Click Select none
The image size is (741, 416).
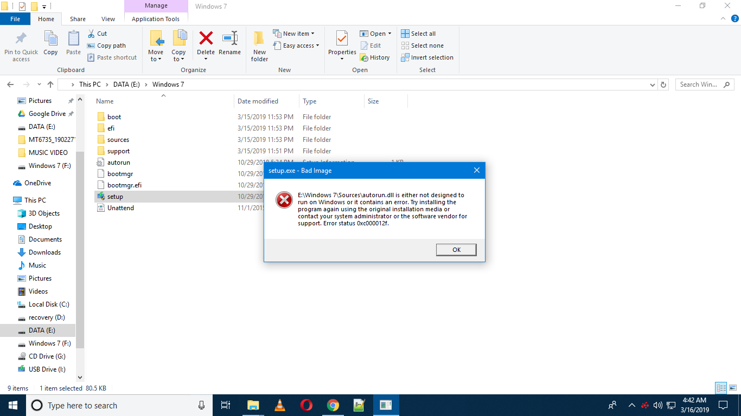(x=422, y=45)
